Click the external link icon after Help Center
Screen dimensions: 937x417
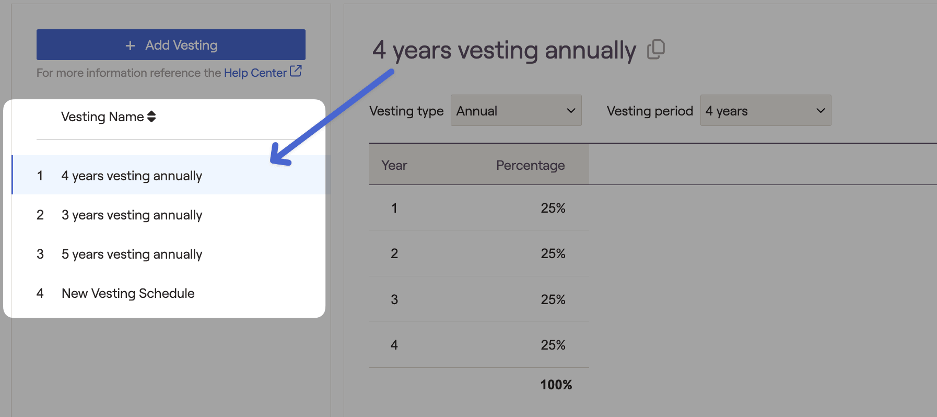pyautogui.click(x=296, y=71)
